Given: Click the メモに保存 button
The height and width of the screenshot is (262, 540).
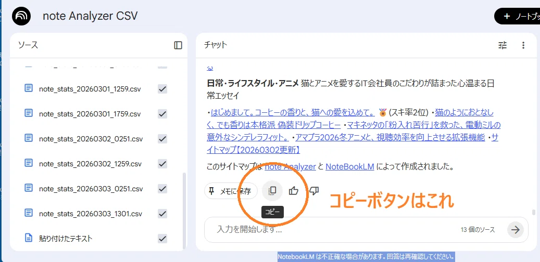Looking at the screenshot, I should [x=231, y=191].
